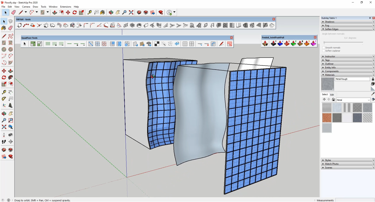The height and width of the screenshot is (202, 375).
Task: Select the orange brick texture swatch
Action: pos(327,118)
